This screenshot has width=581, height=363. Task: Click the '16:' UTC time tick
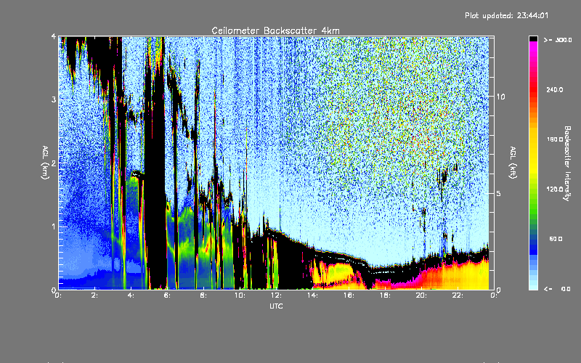349,295
